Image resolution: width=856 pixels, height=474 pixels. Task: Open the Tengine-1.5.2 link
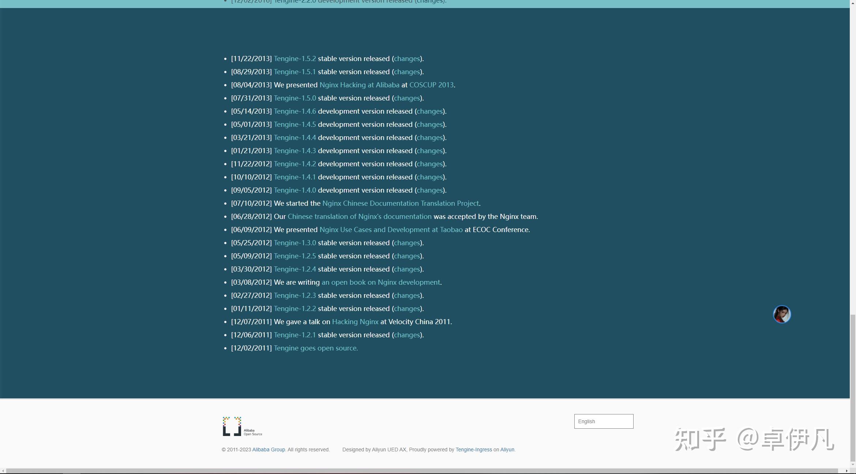click(x=294, y=59)
